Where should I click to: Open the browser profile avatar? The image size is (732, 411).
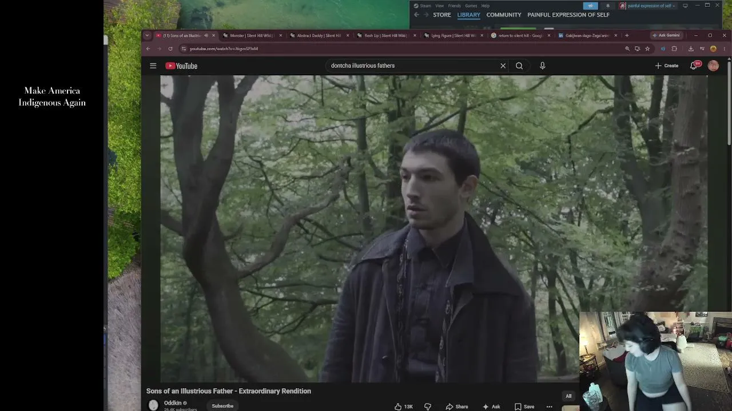pos(713,49)
